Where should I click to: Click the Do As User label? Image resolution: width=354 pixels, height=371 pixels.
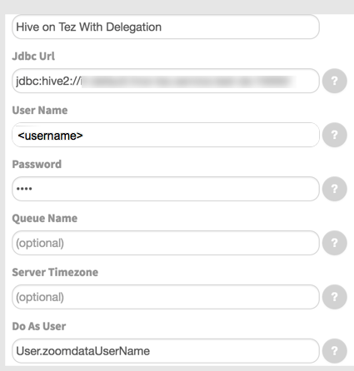pyautogui.click(x=39, y=326)
